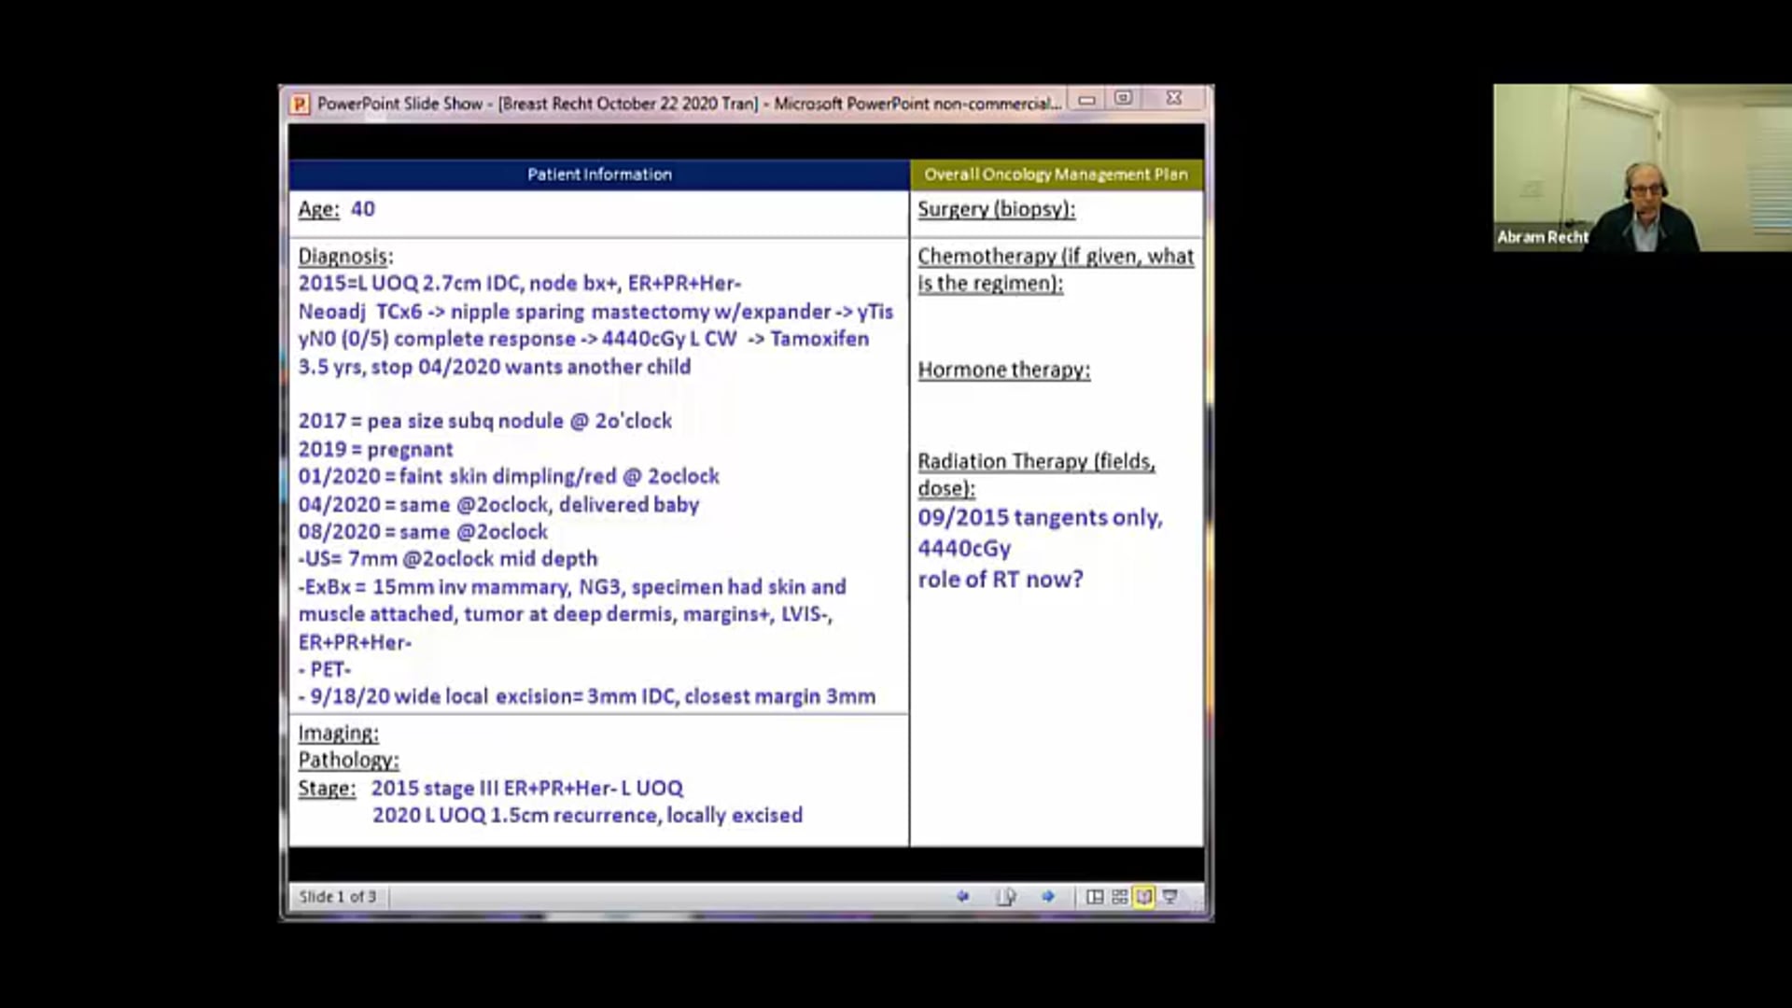This screenshot has height=1008, width=1792.
Task: Open the annotation pen menu icon between arrows
Action: point(1006,896)
